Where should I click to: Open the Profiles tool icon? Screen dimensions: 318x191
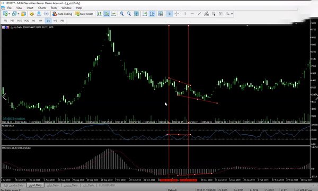pyautogui.click(x=14, y=14)
